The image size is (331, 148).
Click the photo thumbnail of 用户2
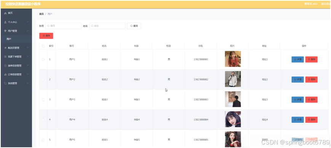233,79
